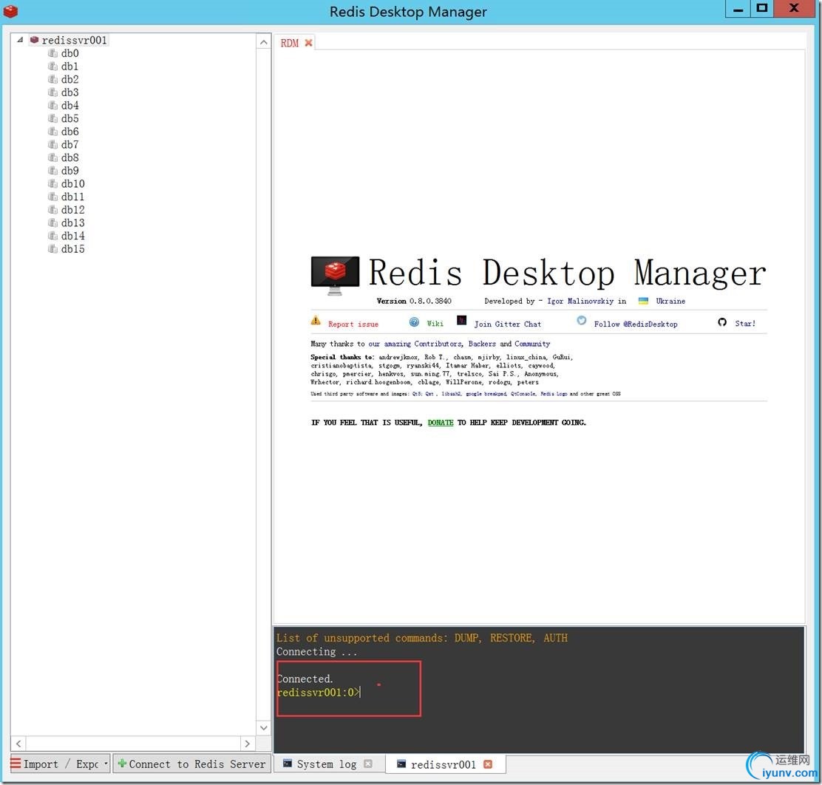Click the console prompt redissvr001:0>
Screen dimensions: 822x785
coord(318,693)
